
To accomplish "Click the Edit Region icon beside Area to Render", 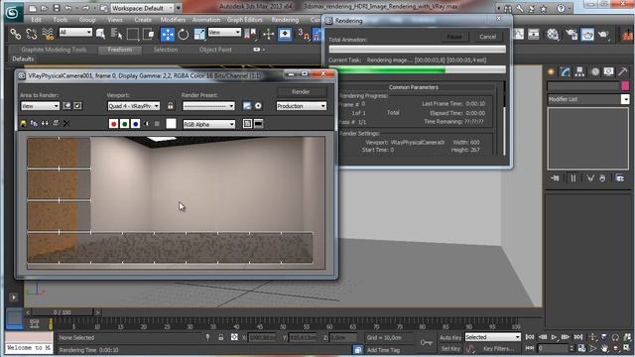I will point(66,106).
